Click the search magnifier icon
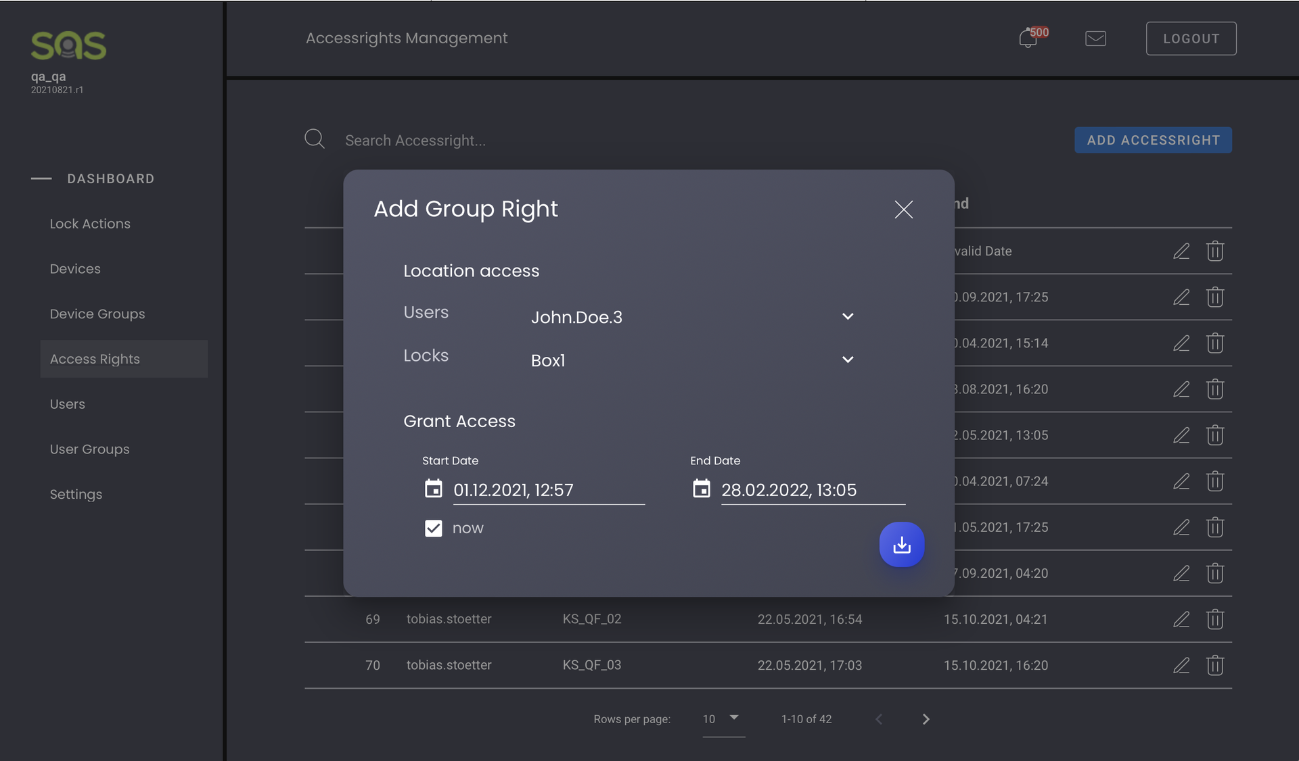This screenshot has width=1299, height=761. click(315, 139)
